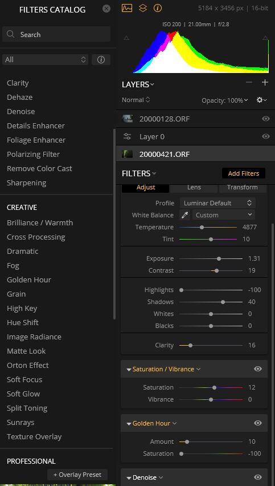Select Golden Hour in the catalog
275x486 pixels.
(29, 280)
